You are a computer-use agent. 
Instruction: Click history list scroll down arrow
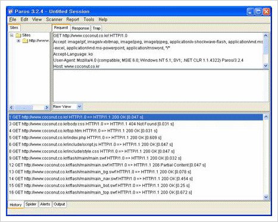coord(265,197)
